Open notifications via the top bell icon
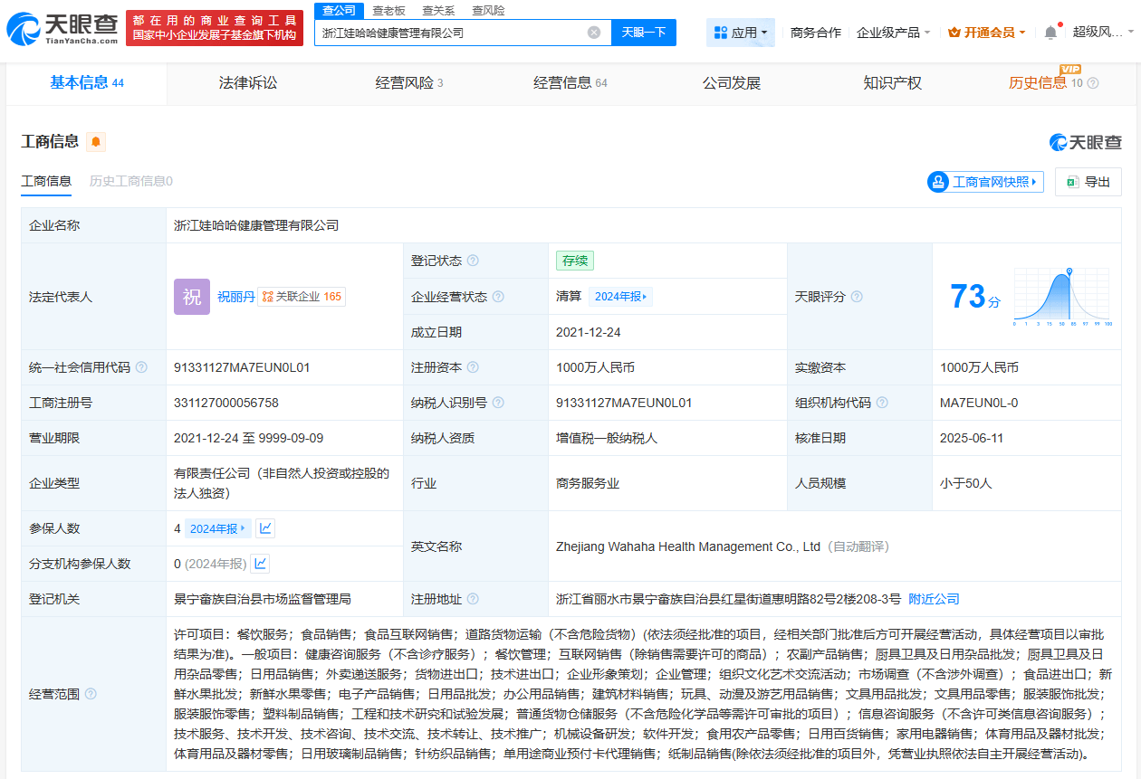 1050,30
